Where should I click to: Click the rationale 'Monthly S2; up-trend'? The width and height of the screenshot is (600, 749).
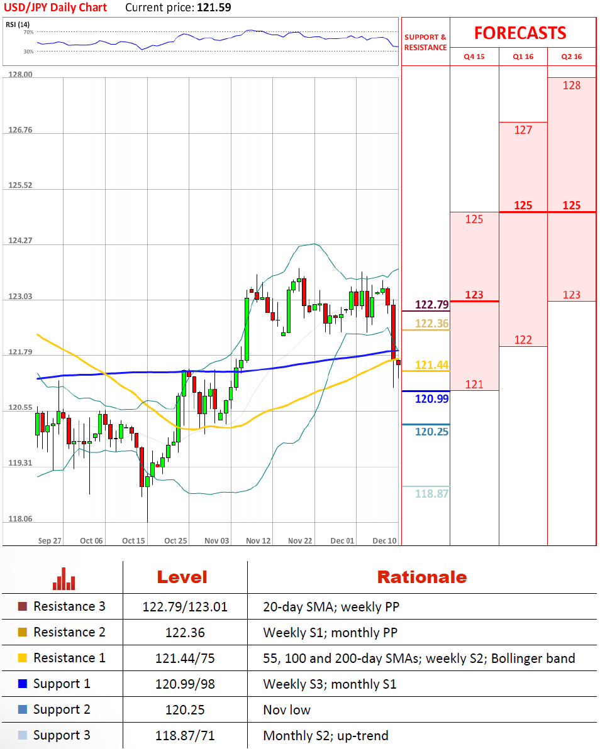click(326, 736)
